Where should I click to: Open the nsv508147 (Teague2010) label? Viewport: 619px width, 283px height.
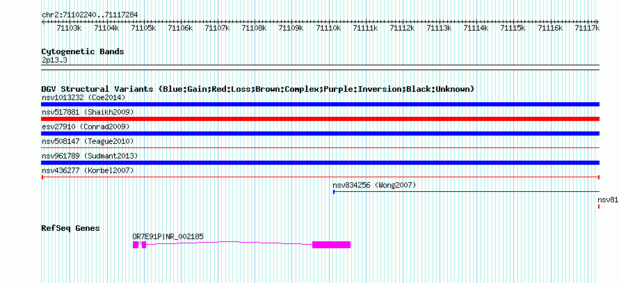click(87, 141)
